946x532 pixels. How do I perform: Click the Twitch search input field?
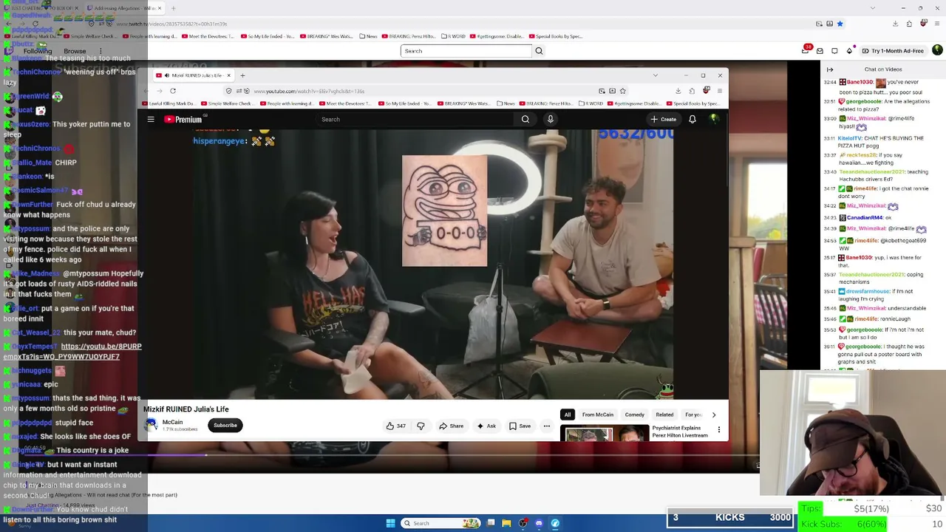coord(466,51)
